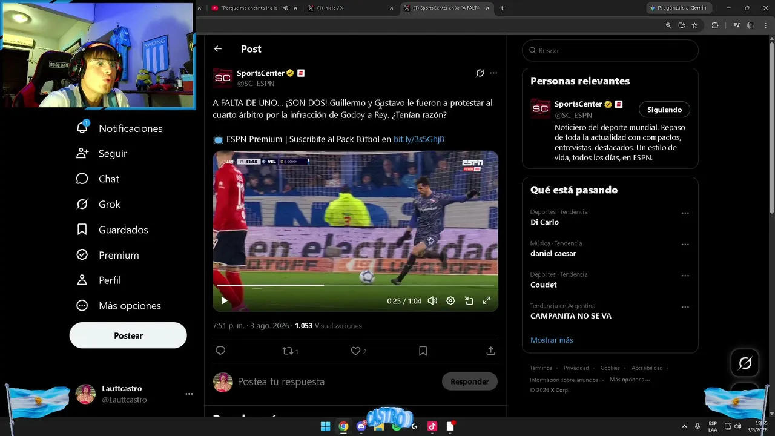The width and height of the screenshot is (775, 436).
Task: Share the SportsCenter post
Action: [491, 351]
